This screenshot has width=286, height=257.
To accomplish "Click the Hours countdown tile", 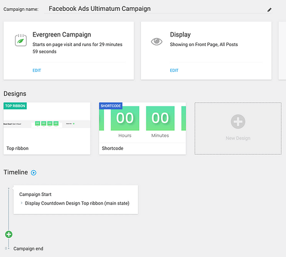I will click(125, 118).
